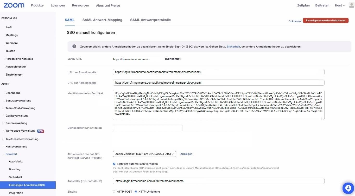The width and height of the screenshot is (355, 196).
Task: Select HTTP-POST binding option
Action: [114, 192]
